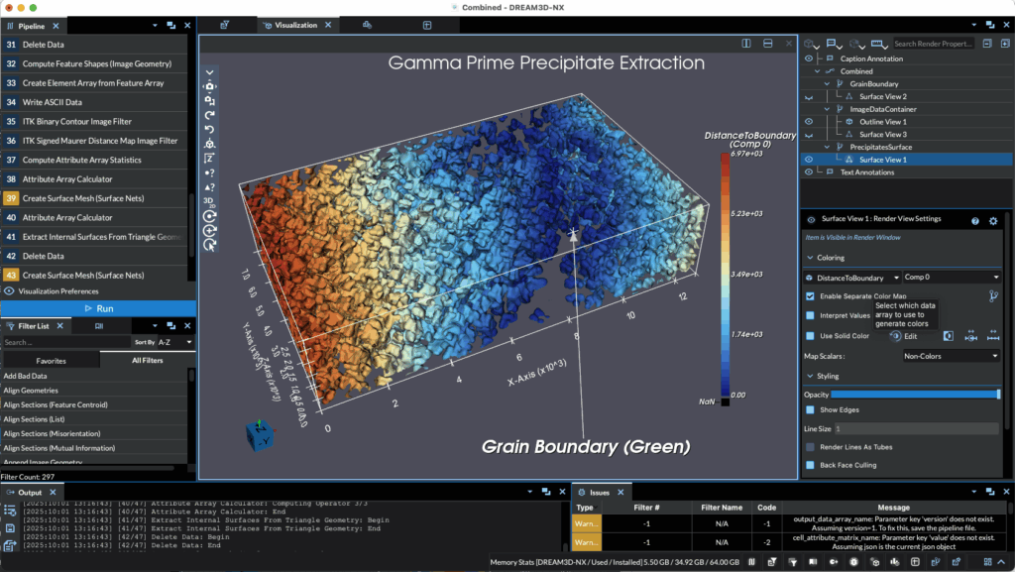Image resolution: width=1015 pixels, height=572 pixels.
Task: Enable the Show Edges checkbox
Action: pos(810,409)
